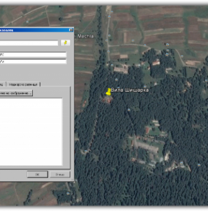Click inside the large white description text area
The width and height of the screenshot is (208, 211).
tap(31, 132)
